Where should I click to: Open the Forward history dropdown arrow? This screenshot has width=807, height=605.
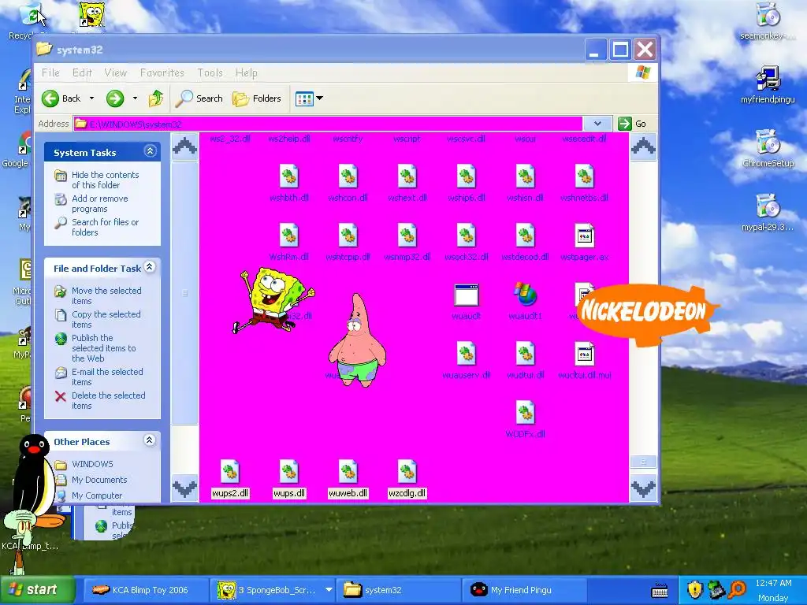(135, 98)
